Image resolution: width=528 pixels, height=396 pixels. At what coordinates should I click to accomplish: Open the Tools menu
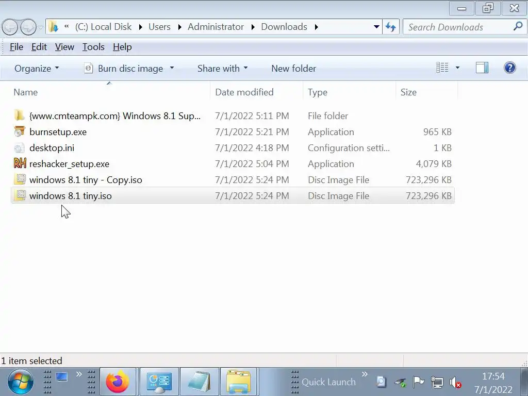pos(94,47)
